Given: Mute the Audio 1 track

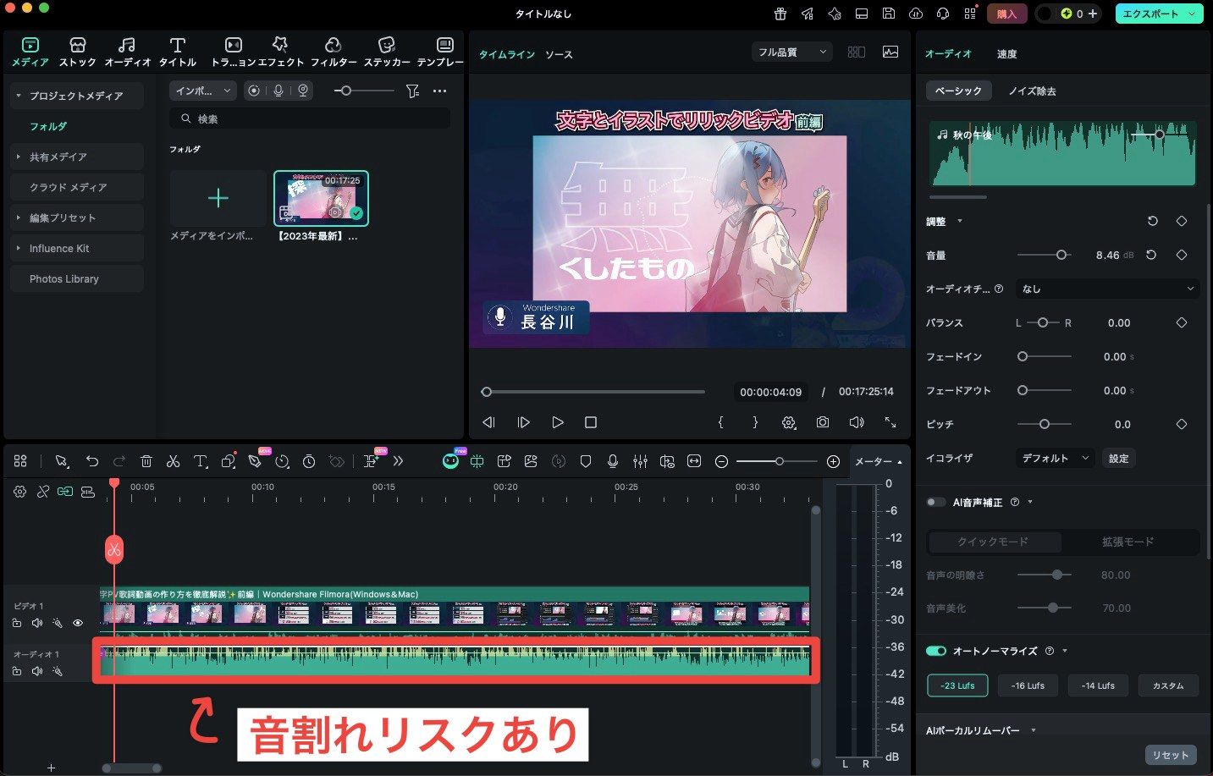Looking at the screenshot, I should (x=36, y=671).
